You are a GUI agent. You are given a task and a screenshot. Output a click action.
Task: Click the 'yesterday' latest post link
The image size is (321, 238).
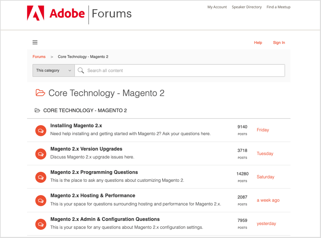point(266,224)
